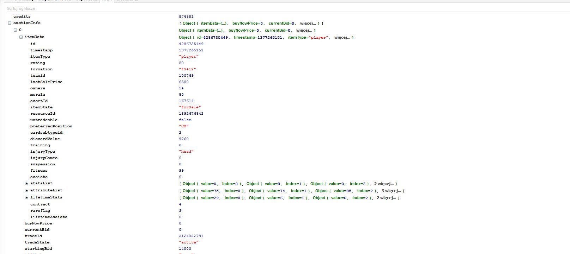Click the timestamp key row
This screenshot has height=254, width=570.
[41, 50]
